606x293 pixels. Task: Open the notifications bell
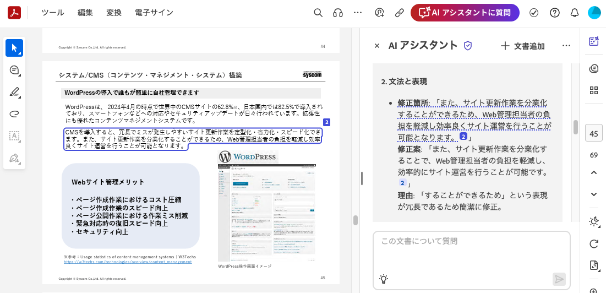coord(574,13)
